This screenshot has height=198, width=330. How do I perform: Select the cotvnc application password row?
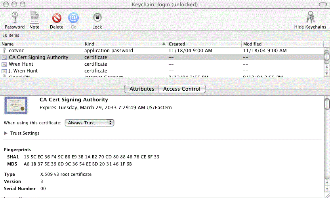(x=40, y=51)
